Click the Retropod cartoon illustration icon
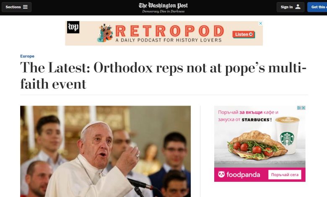This screenshot has height=197, width=327. coord(105,33)
